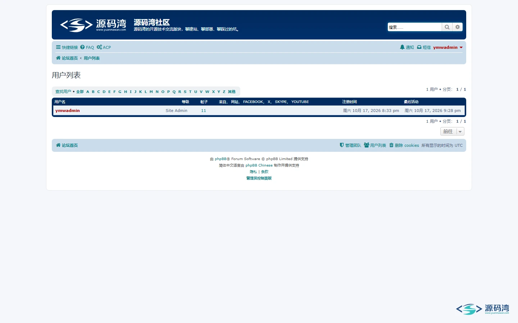The height and width of the screenshot is (323, 518).
Task: Go to 论坛首页 in footer bar
Action: pos(67,145)
